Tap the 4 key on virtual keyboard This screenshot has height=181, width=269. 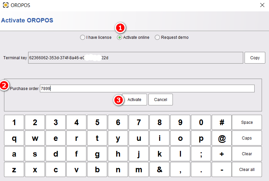76,122
